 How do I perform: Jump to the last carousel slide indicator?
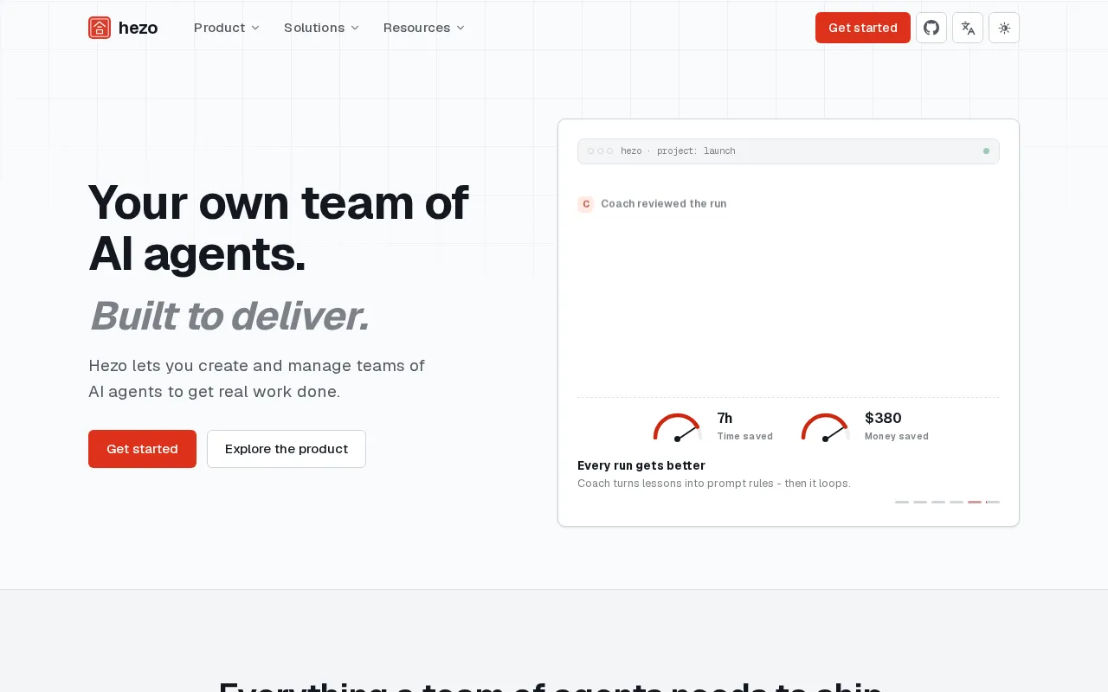point(993,502)
